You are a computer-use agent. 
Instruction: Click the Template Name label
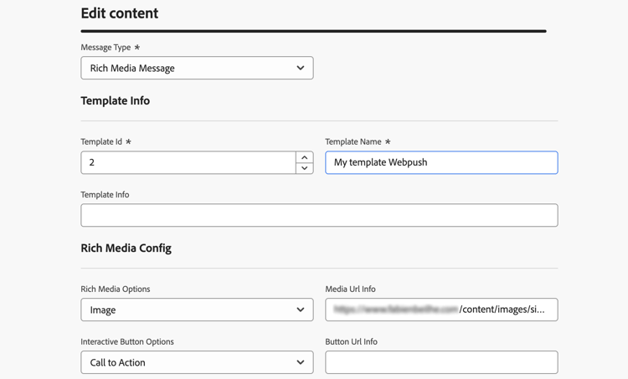pyautogui.click(x=353, y=142)
